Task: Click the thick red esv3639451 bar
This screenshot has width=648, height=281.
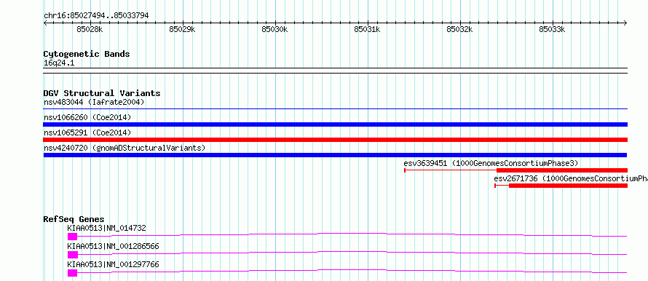Action: point(562,170)
